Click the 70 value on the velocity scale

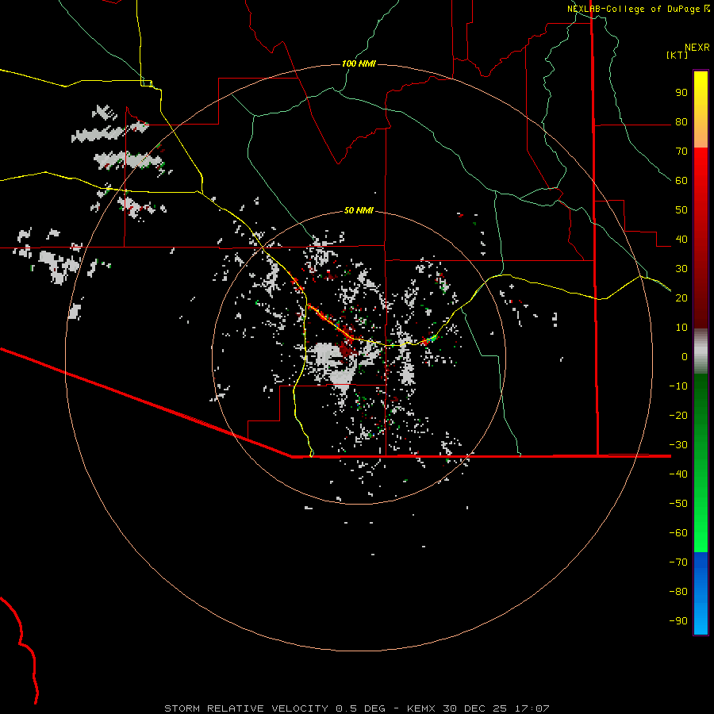pyautogui.click(x=681, y=152)
